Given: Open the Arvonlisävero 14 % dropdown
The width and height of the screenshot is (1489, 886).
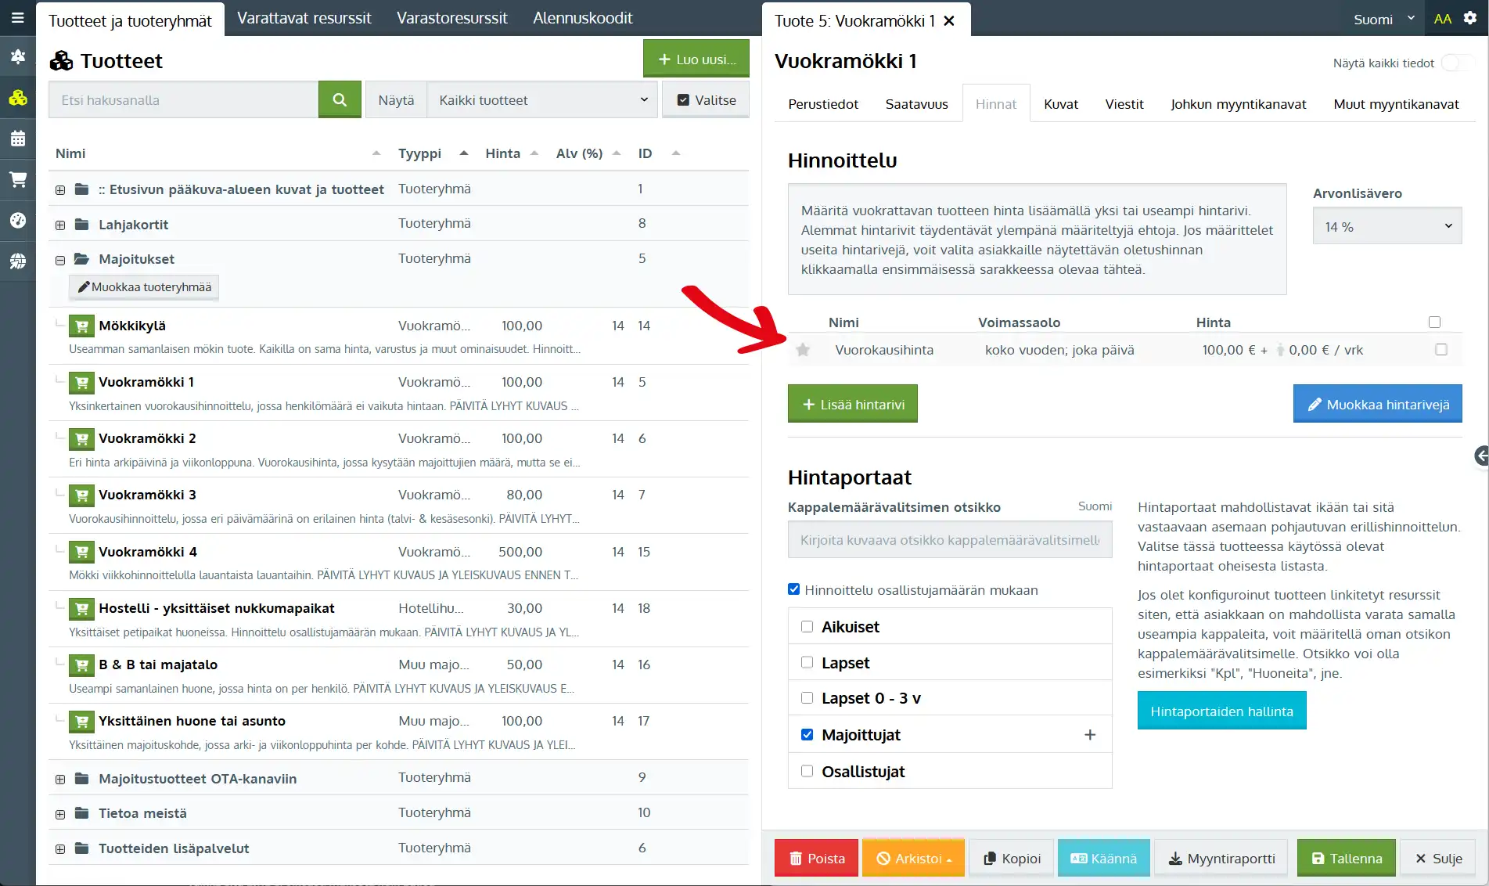Looking at the screenshot, I should pos(1386,227).
